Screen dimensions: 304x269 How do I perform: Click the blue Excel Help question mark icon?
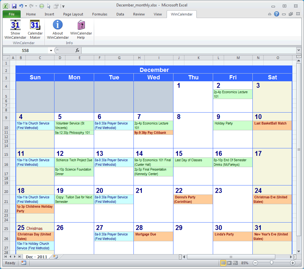point(277,14)
